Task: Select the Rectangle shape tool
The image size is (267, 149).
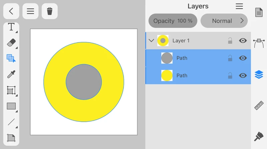Action: 11,106
